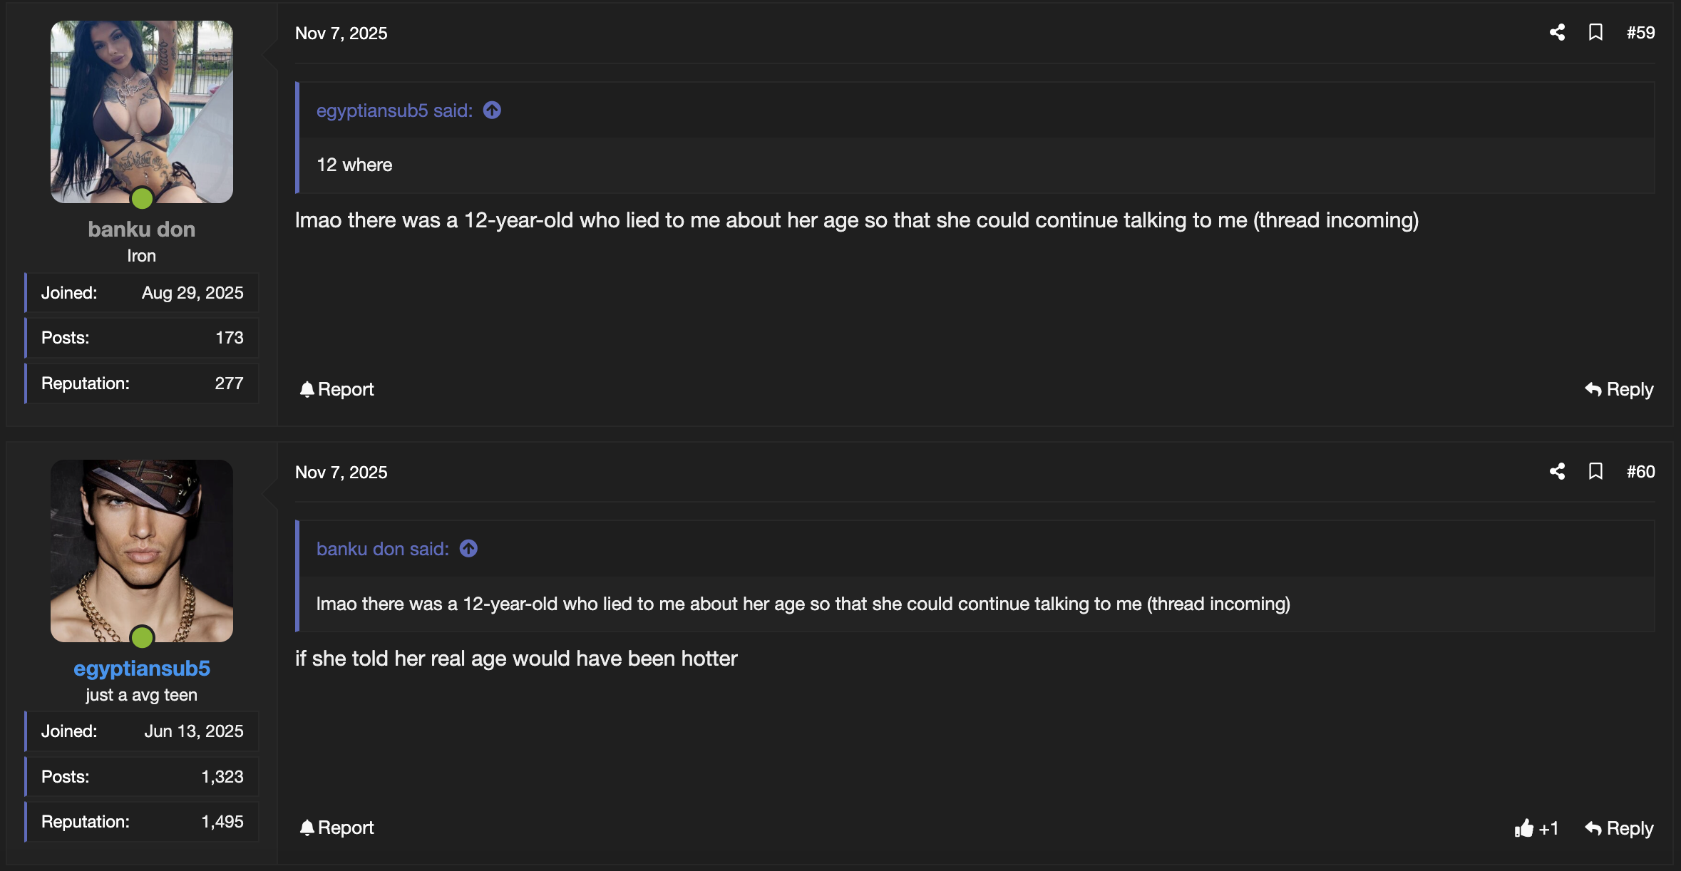Viewport: 1681px width, 871px height.
Task: Click the +1 reaction counter on post #60
Action: coord(1549,829)
